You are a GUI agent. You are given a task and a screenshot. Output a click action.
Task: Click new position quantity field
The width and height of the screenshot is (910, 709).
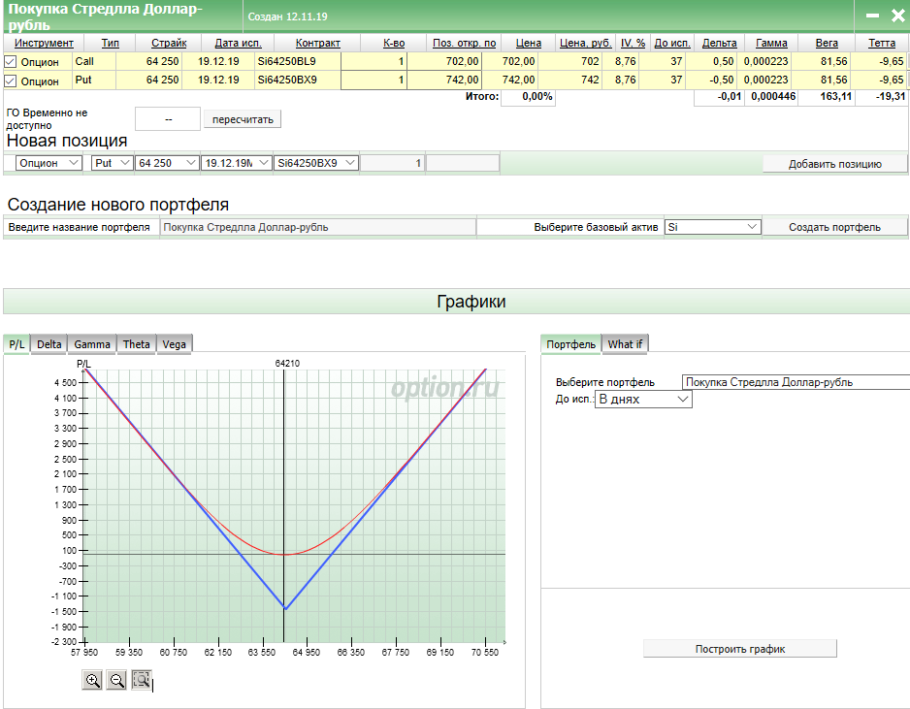click(x=392, y=163)
